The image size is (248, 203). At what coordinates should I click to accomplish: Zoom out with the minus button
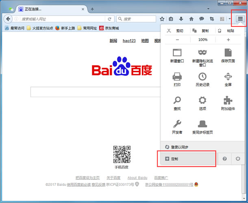[177, 40]
